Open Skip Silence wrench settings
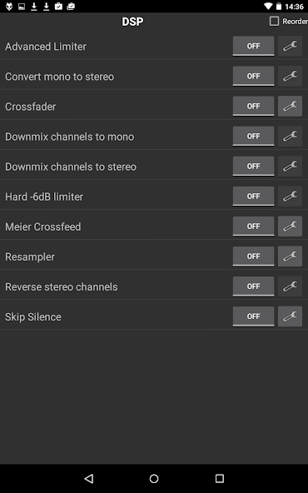The image size is (308, 493). click(290, 316)
